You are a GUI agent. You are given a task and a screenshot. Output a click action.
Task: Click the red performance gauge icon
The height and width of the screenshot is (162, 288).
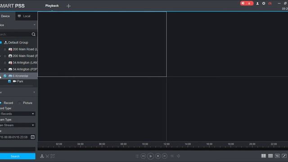(x=270, y=4)
